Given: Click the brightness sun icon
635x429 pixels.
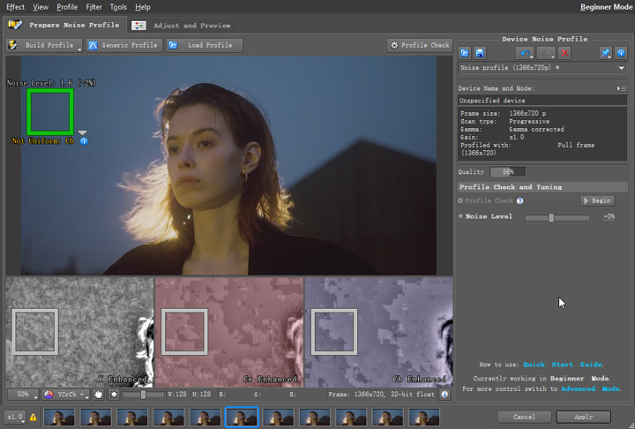Looking at the screenshot, I should coord(114,394).
